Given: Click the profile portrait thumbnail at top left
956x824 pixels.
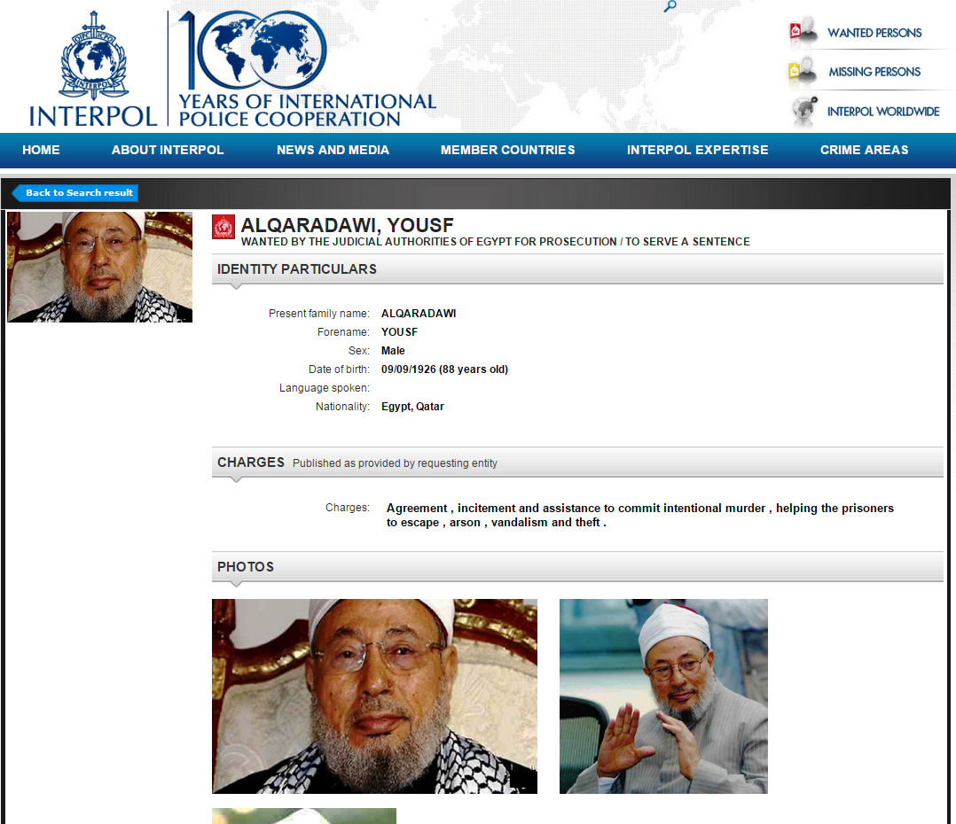Looking at the screenshot, I should [100, 267].
